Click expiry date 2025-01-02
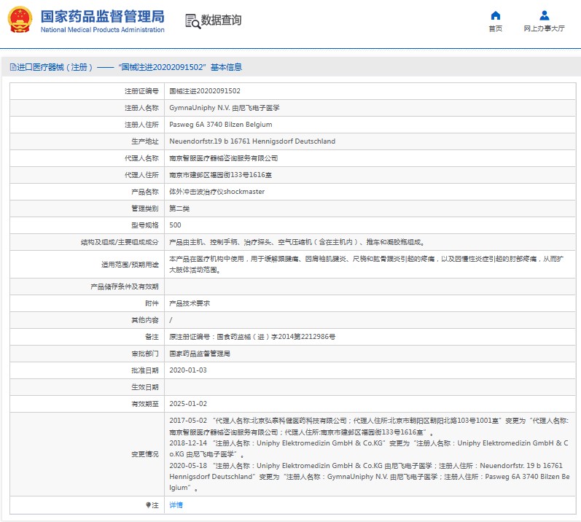The height and width of the screenshot is (522, 581). (x=188, y=404)
